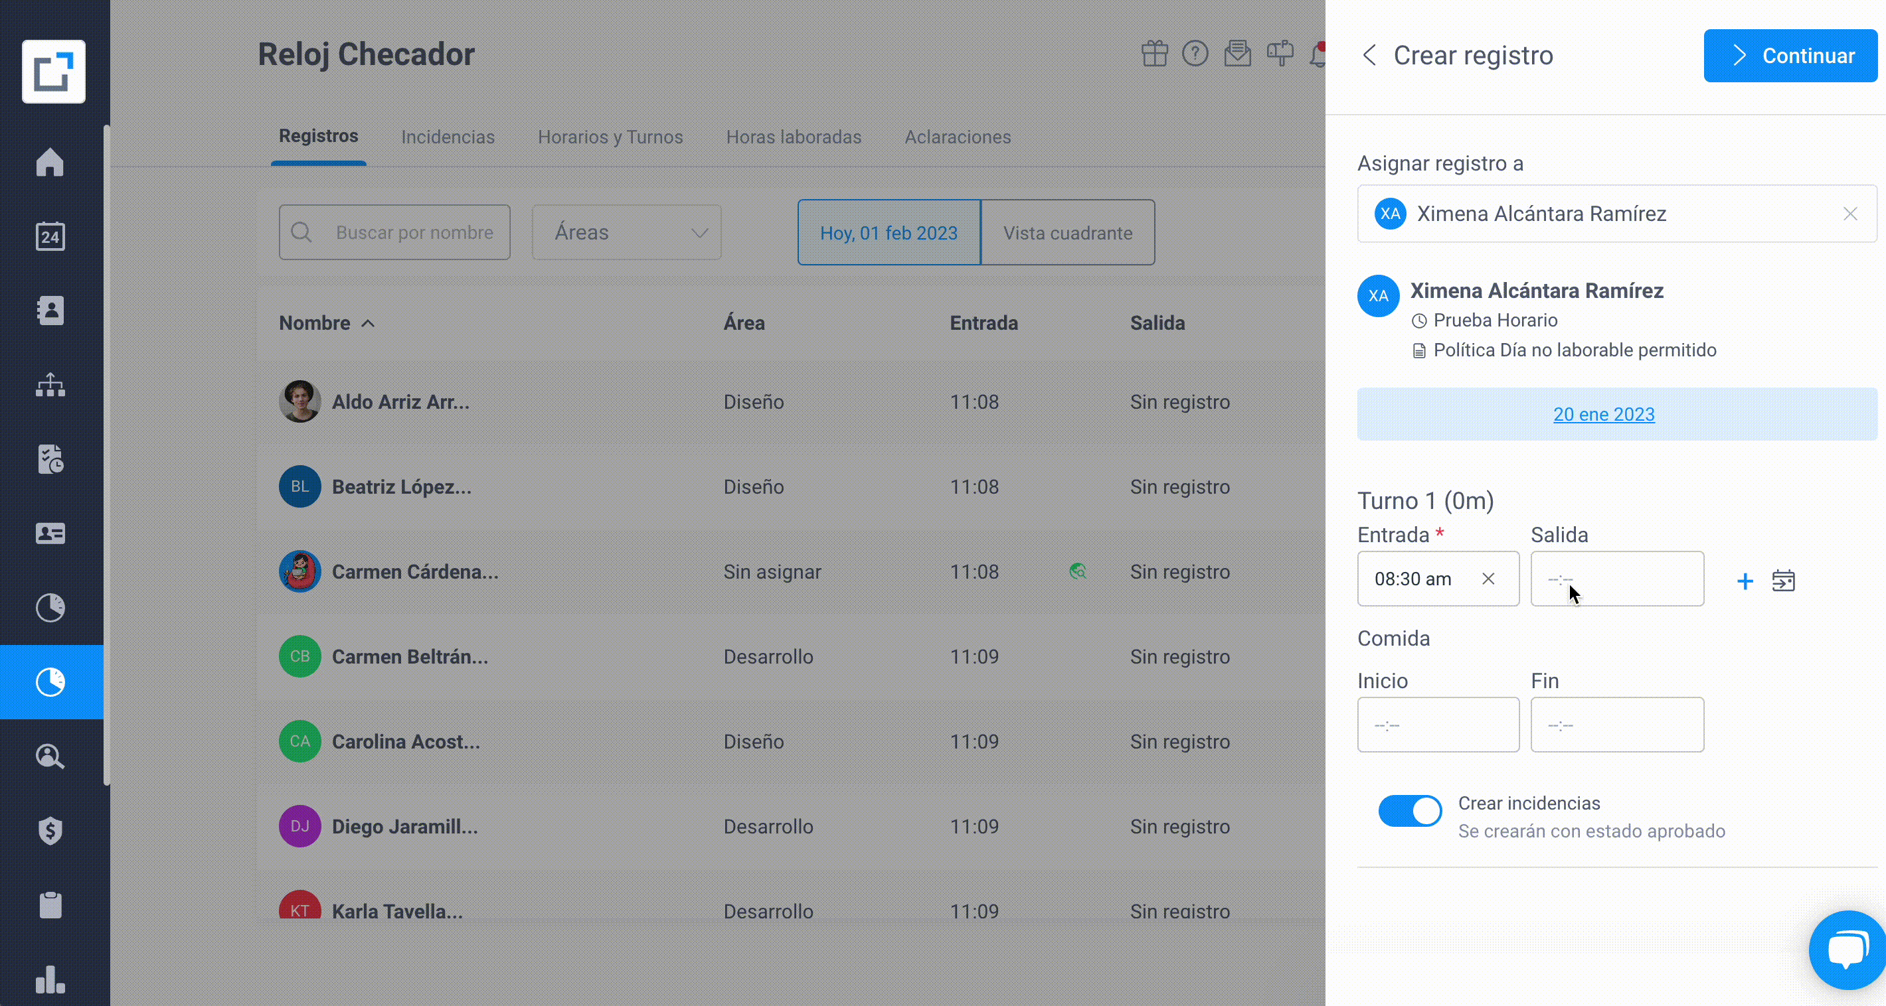The image size is (1886, 1006).
Task: Open the gift icon in header
Action: point(1155,53)
